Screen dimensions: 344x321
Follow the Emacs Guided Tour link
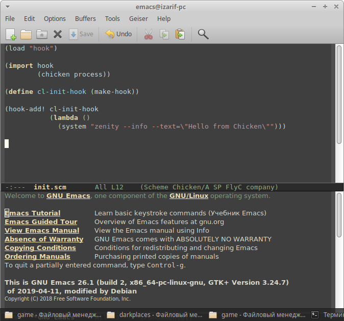[x=41, y=222]
